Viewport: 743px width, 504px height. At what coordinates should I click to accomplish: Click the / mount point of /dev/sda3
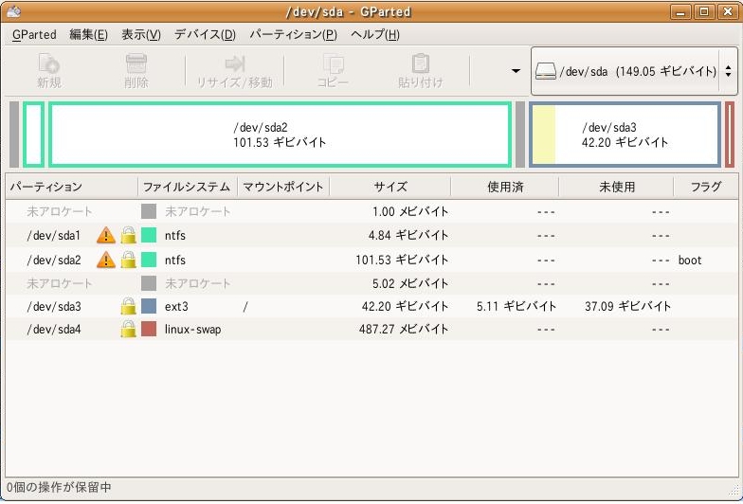click(x=245, y=307)
